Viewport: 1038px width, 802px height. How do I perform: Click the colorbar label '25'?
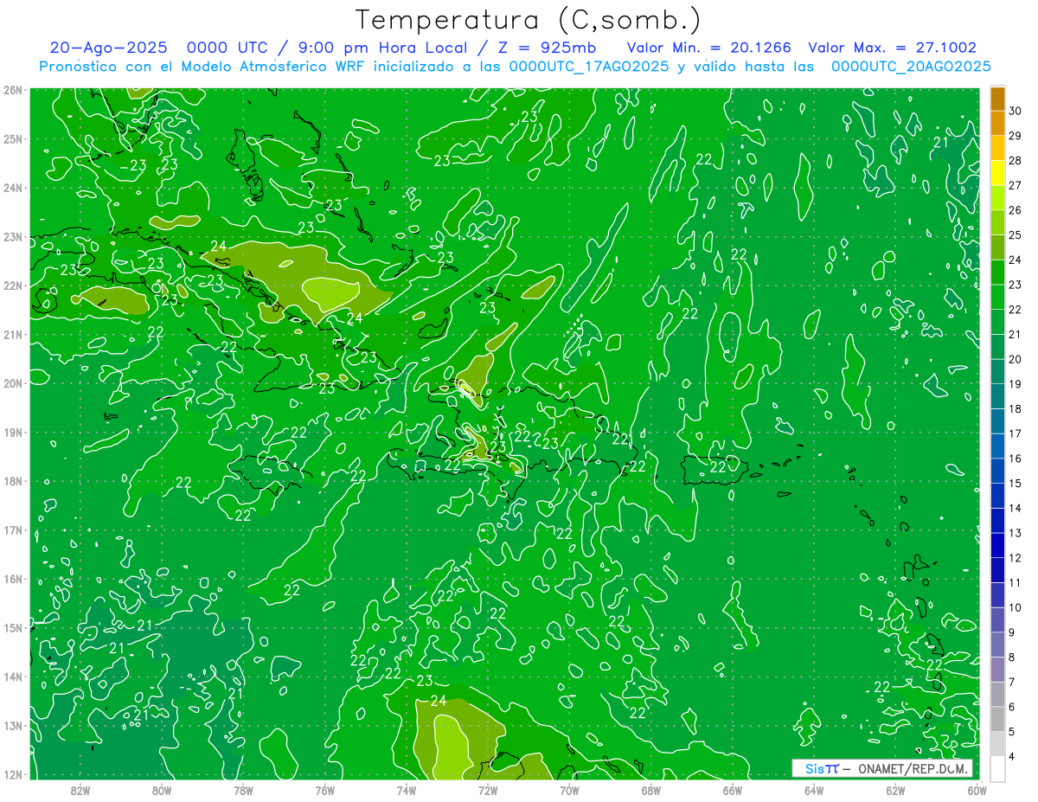point(1015,234)
